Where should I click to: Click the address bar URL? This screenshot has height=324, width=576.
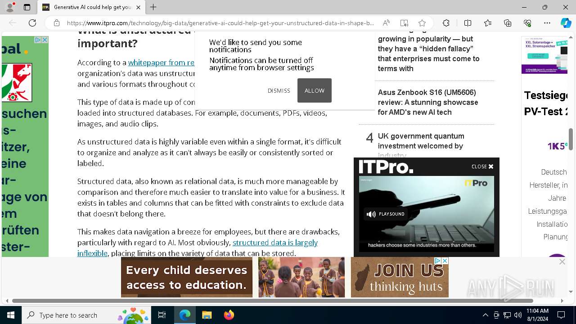(220, 23)
